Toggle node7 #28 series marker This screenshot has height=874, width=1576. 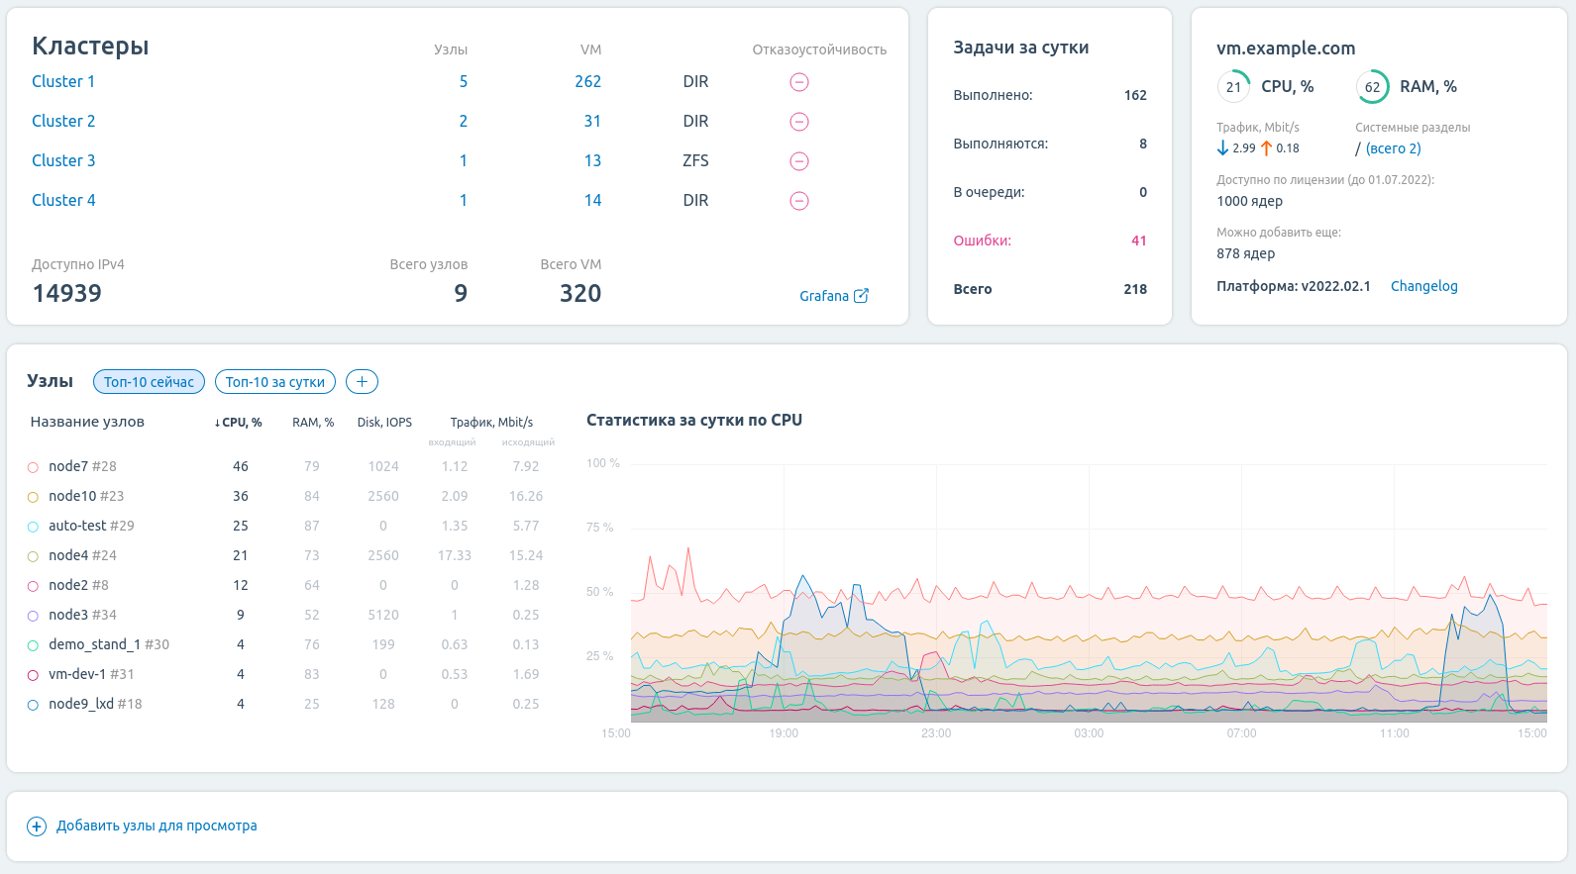click(x=33, y=467)
